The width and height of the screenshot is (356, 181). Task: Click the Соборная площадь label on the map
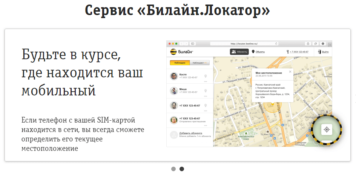click(300, 144)
